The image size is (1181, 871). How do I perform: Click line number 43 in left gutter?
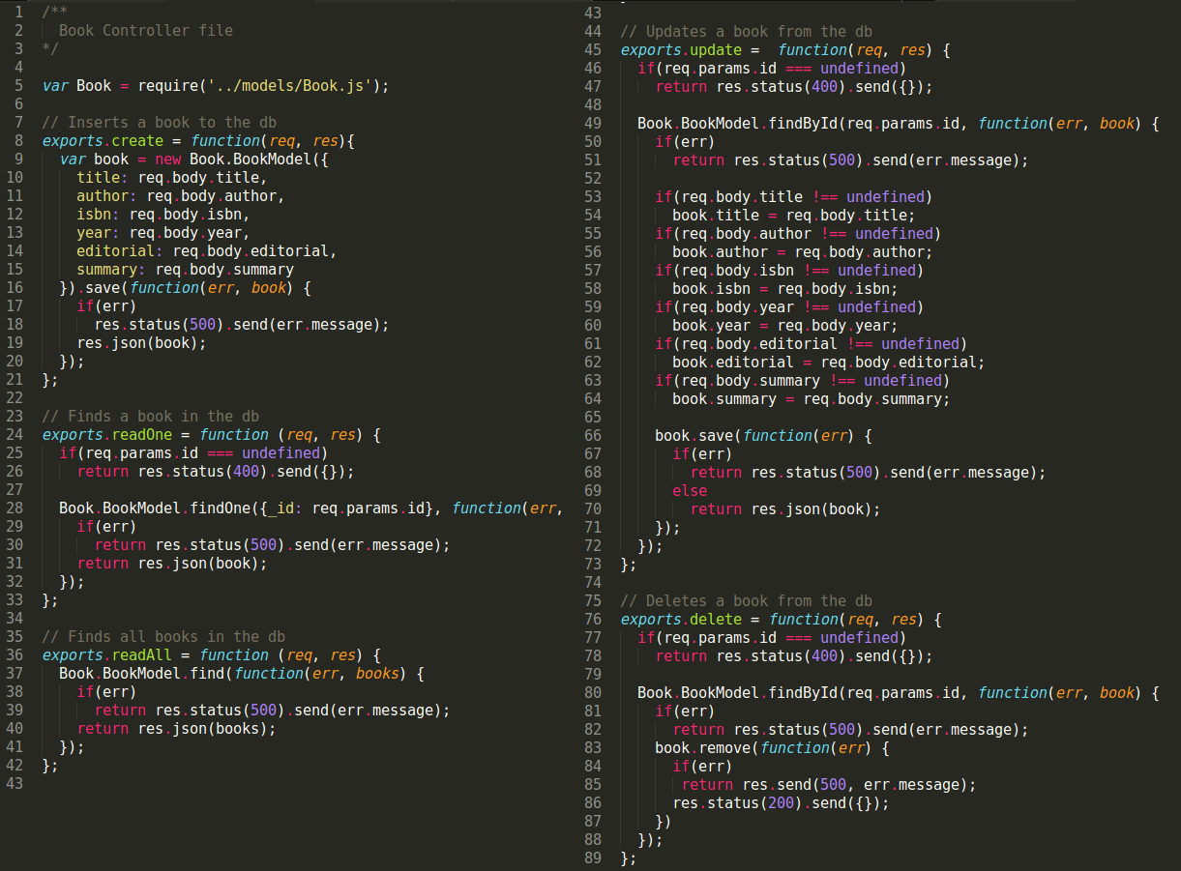click(14, 783)
